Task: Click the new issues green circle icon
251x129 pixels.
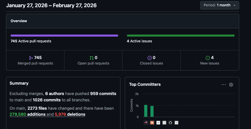Action: point(208,58)
